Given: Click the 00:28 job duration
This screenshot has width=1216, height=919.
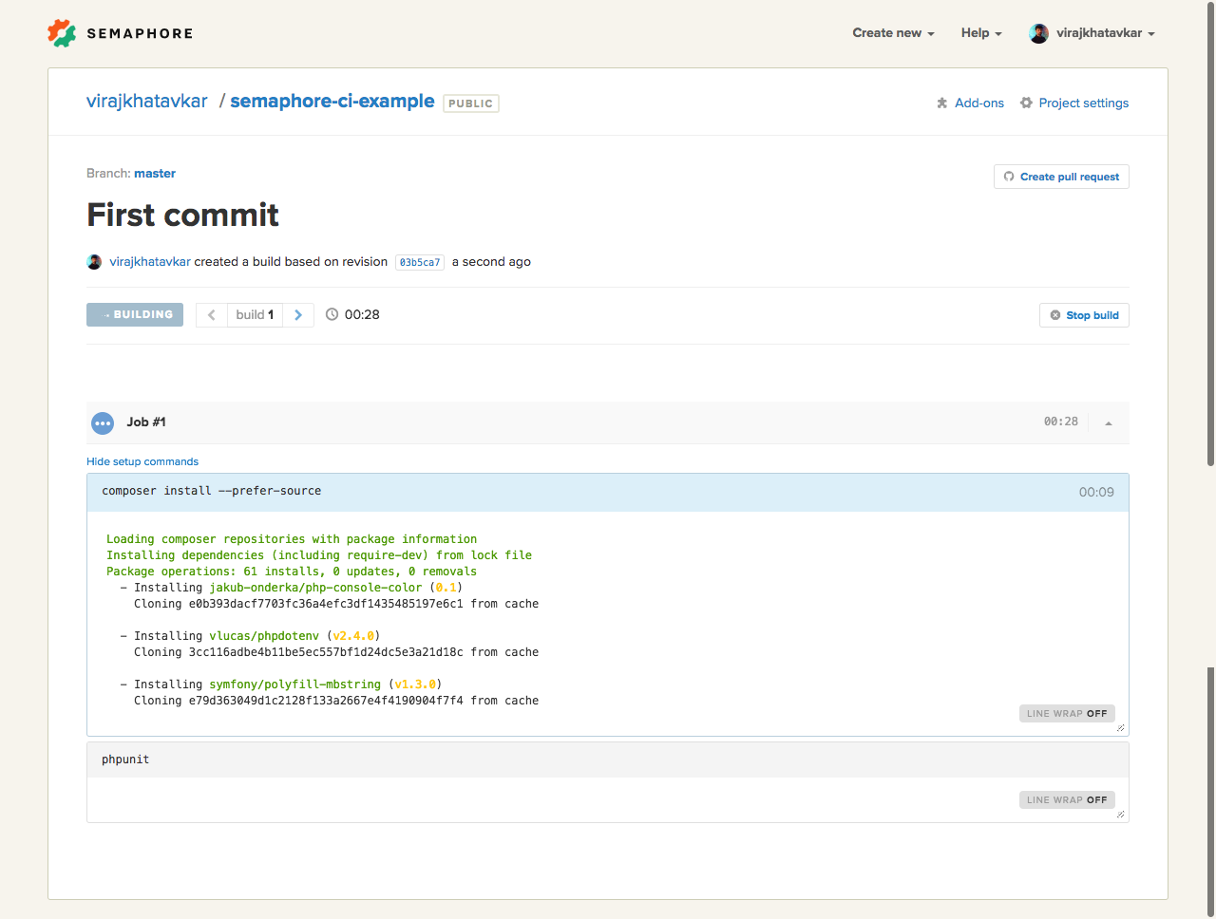Looking at the screenshot, I should tap(1061, 422).
